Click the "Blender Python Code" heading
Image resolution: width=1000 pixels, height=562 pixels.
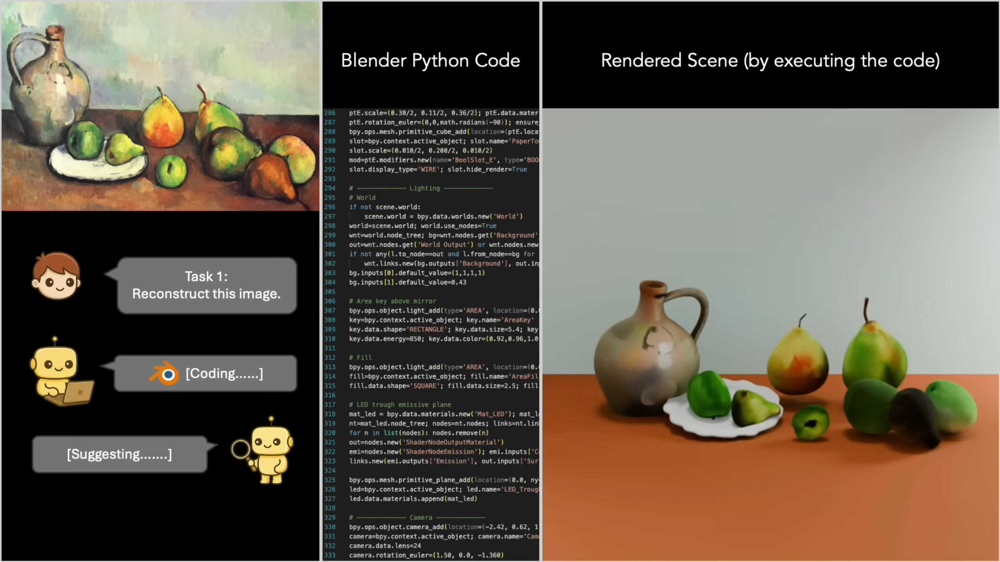[x=430, y=61]
